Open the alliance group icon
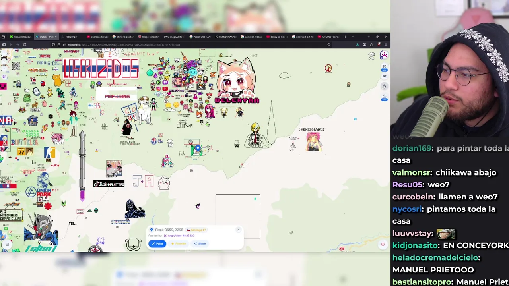509x286 pixels. 384,75
